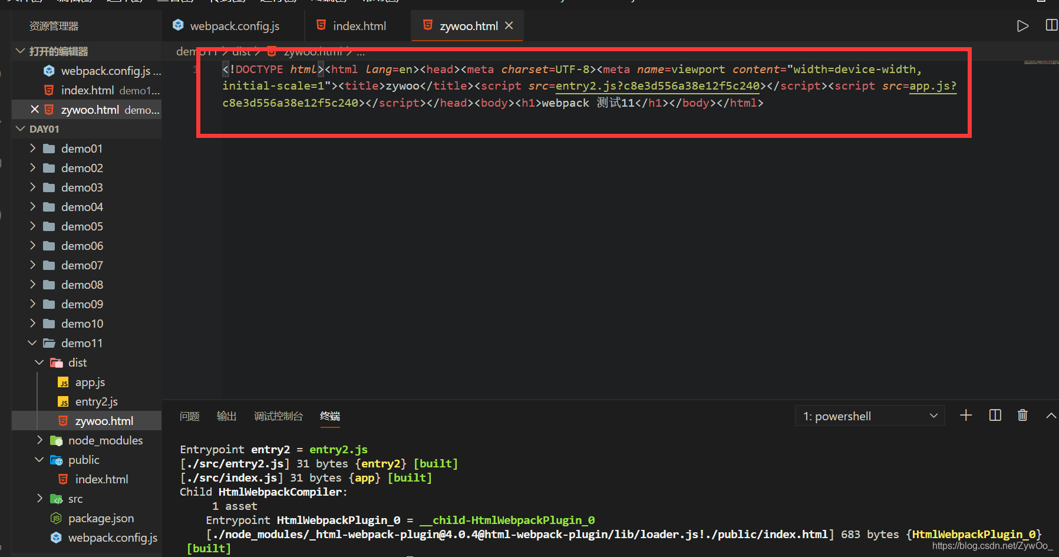Screen dimensions: 1059x557
Task: Switch to the 问题 (Problems) panel tab
Action: click(189, 416)
